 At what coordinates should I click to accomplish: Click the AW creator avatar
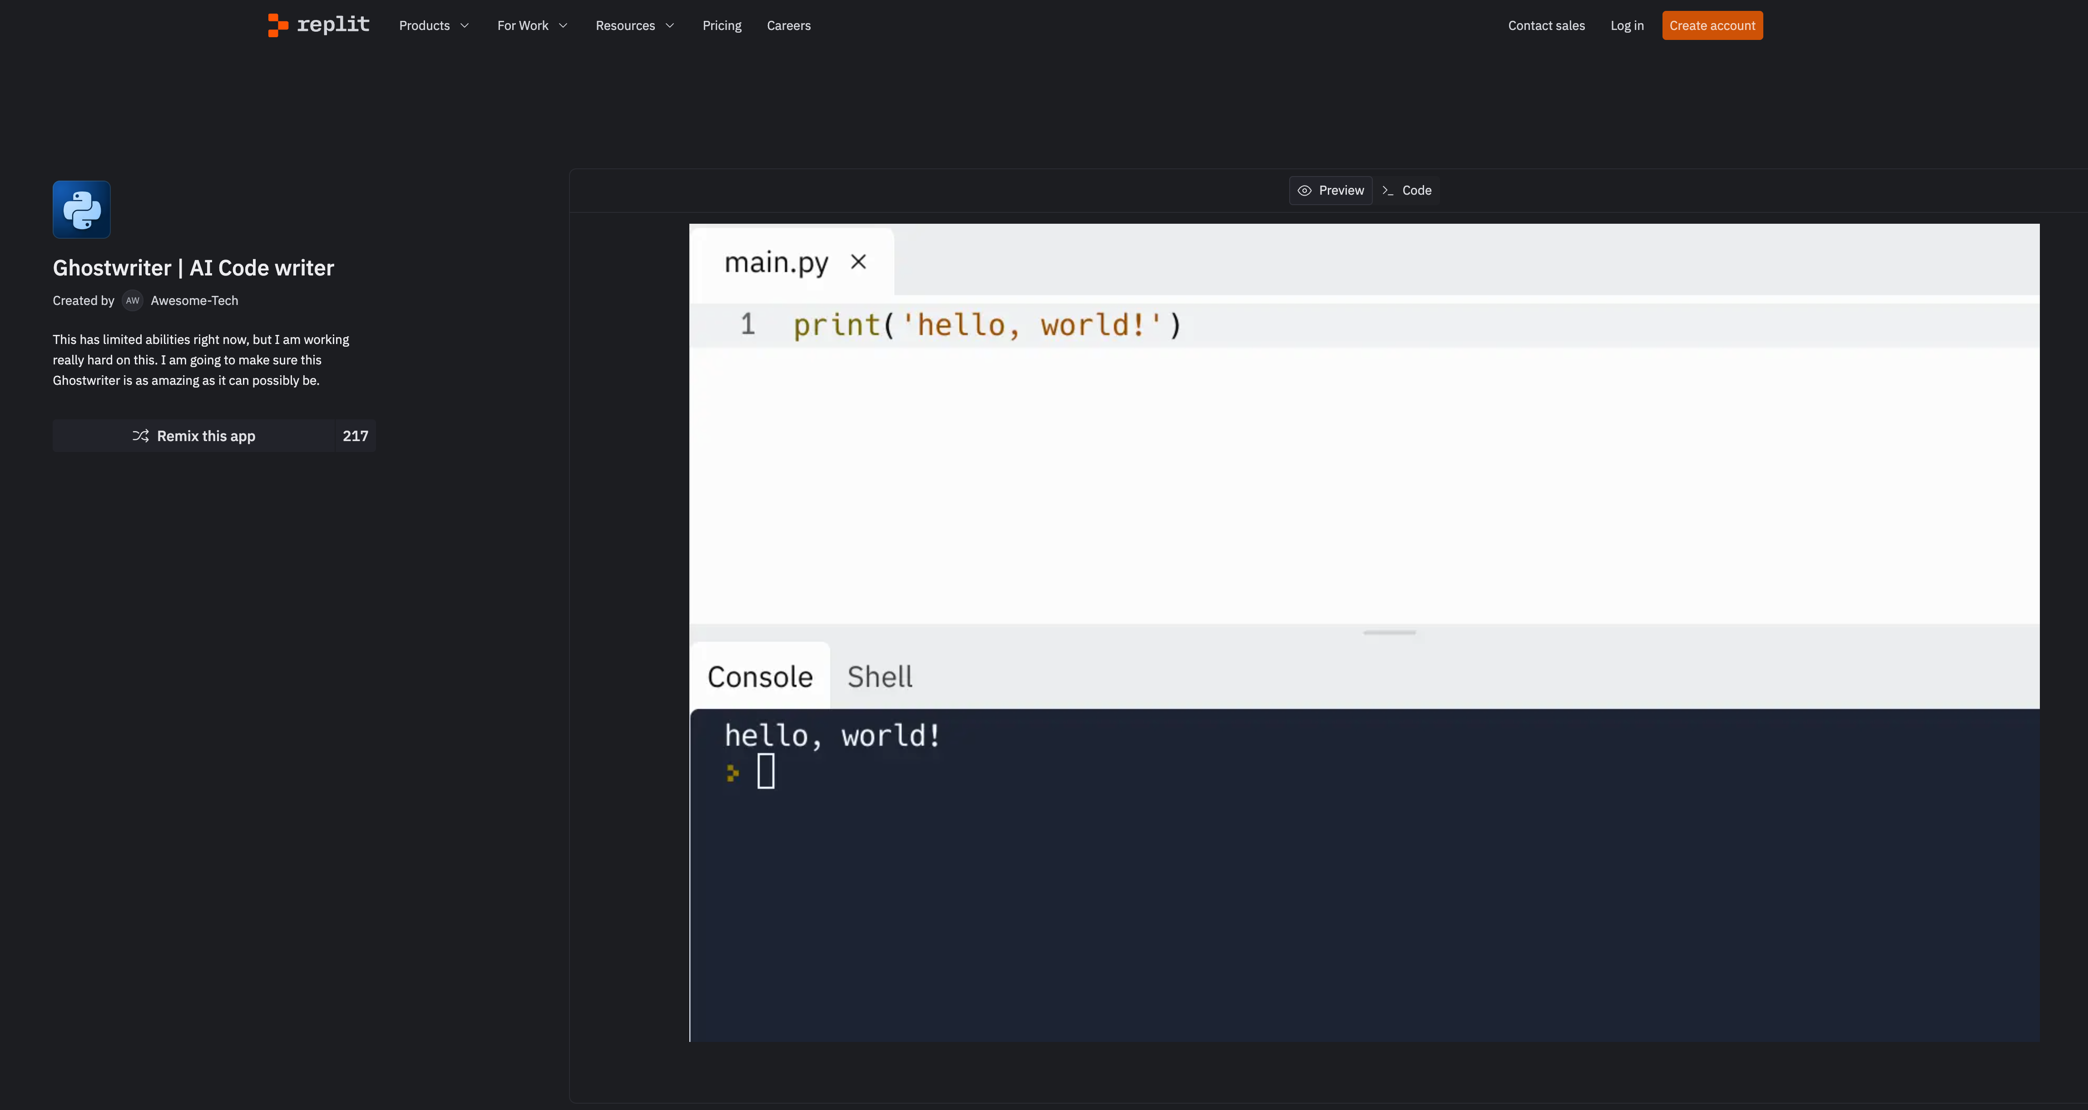132,300
